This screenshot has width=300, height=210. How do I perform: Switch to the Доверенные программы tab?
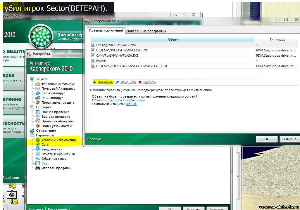click(146, 31)
